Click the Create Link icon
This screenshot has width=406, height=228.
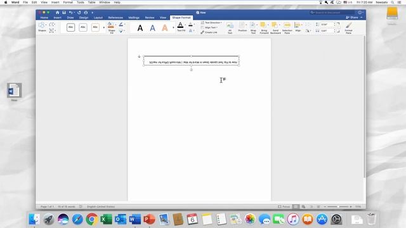(x=202, y=32)
